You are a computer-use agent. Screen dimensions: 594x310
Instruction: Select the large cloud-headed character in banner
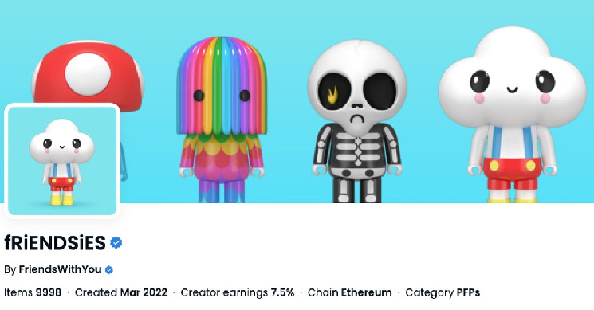click(512, 116)
